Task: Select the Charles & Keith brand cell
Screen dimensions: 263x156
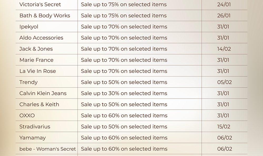Action: 39,104
